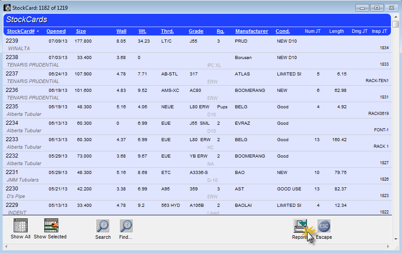Open the Search magnifier tool
The image size is (402, 253).
pyautogui.click(x=103, y=226)
